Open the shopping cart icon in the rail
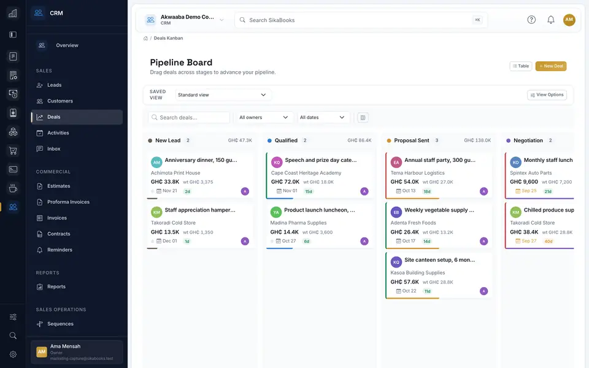Image resolution: width=589 pixels, height=368 pixels. pyautogui.click(x=13, y=151)
